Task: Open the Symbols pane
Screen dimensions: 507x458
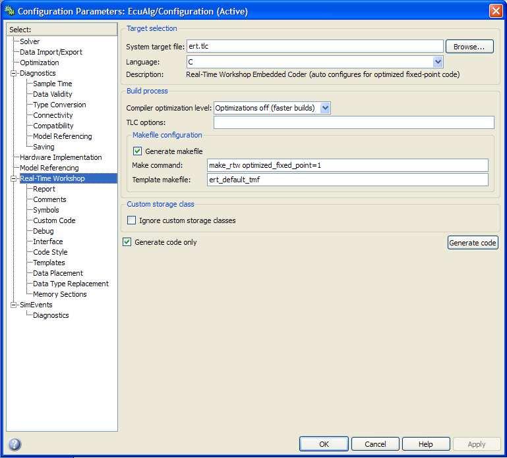Action: coord(46,210)
